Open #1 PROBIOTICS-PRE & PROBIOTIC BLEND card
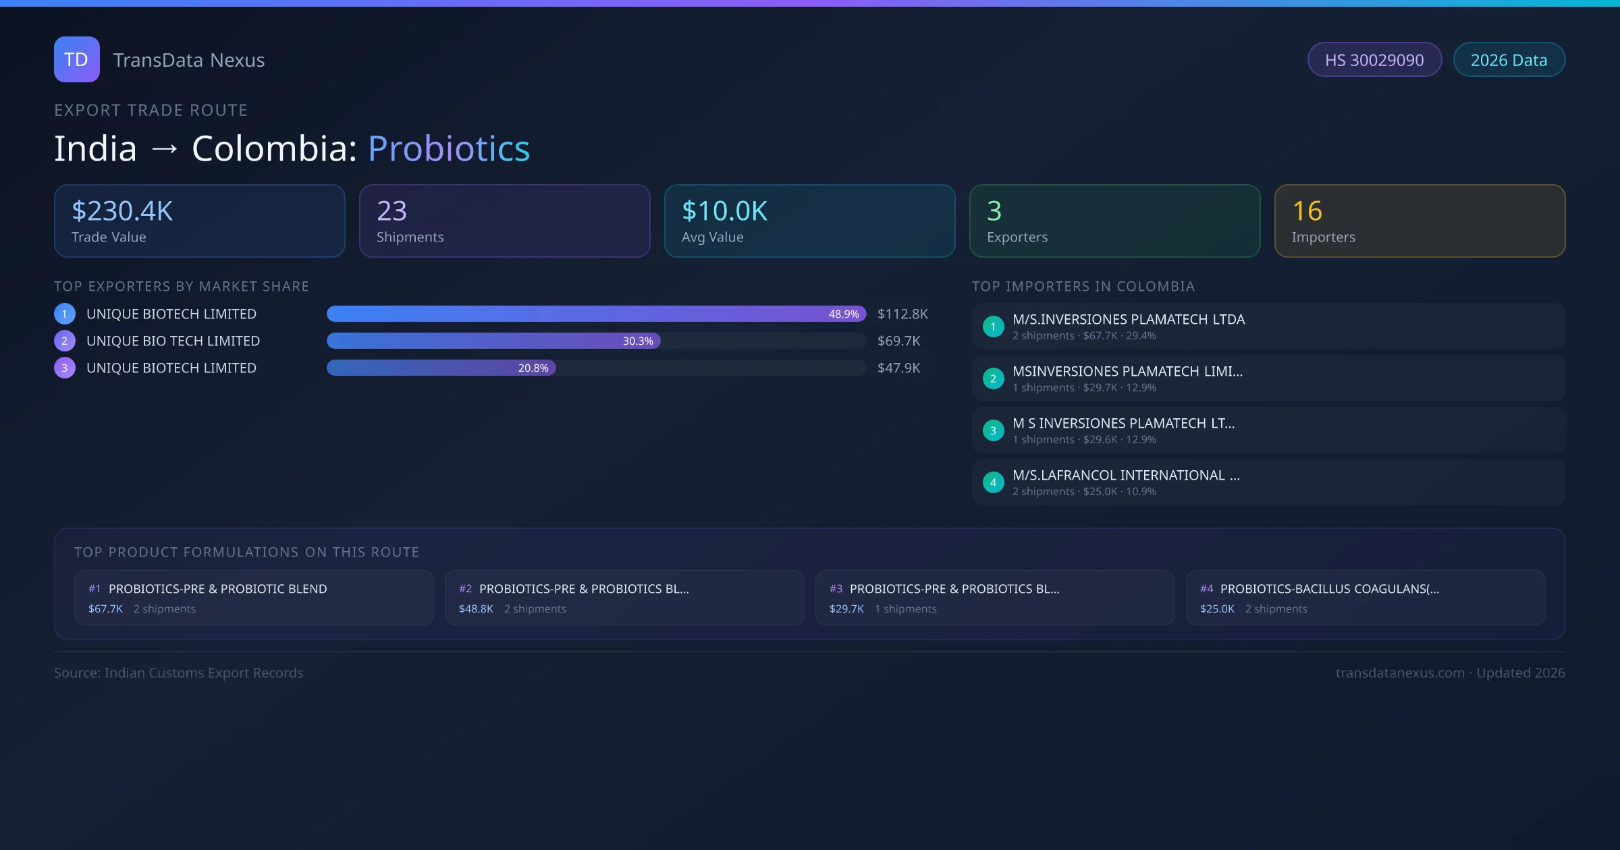The image size is (1620, 850). 254,598
